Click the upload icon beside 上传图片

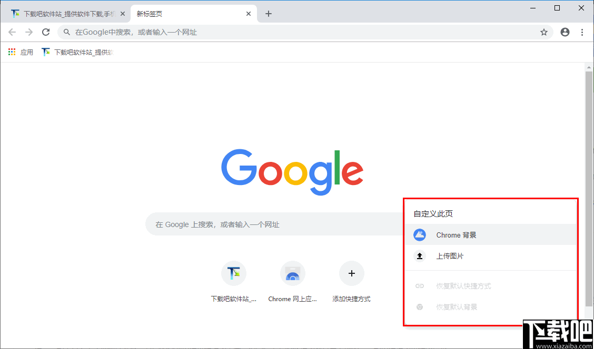click(x=419, y=256)
